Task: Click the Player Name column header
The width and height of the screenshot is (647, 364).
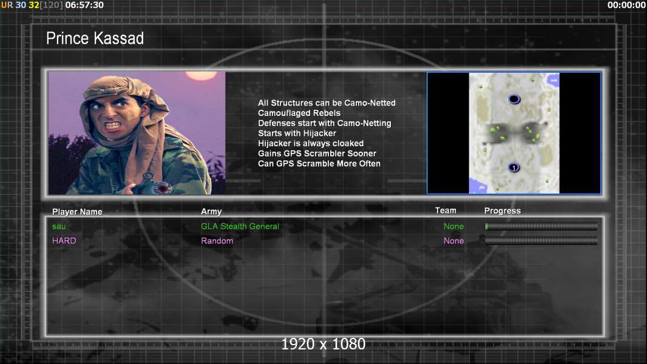Action: click(77, 212)
